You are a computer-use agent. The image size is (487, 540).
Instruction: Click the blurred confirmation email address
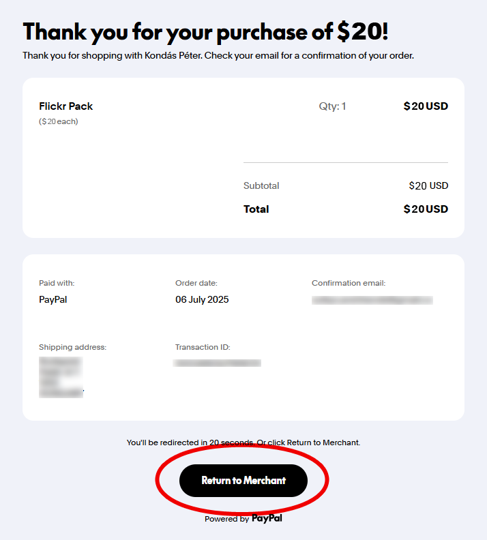coord(372,300)
